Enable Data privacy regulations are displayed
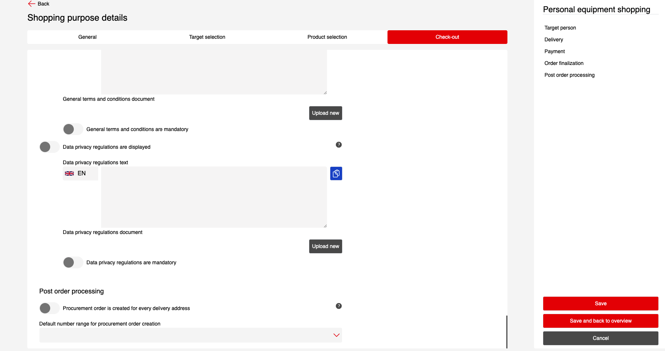The image size is (665, 351). click(49, 147)
